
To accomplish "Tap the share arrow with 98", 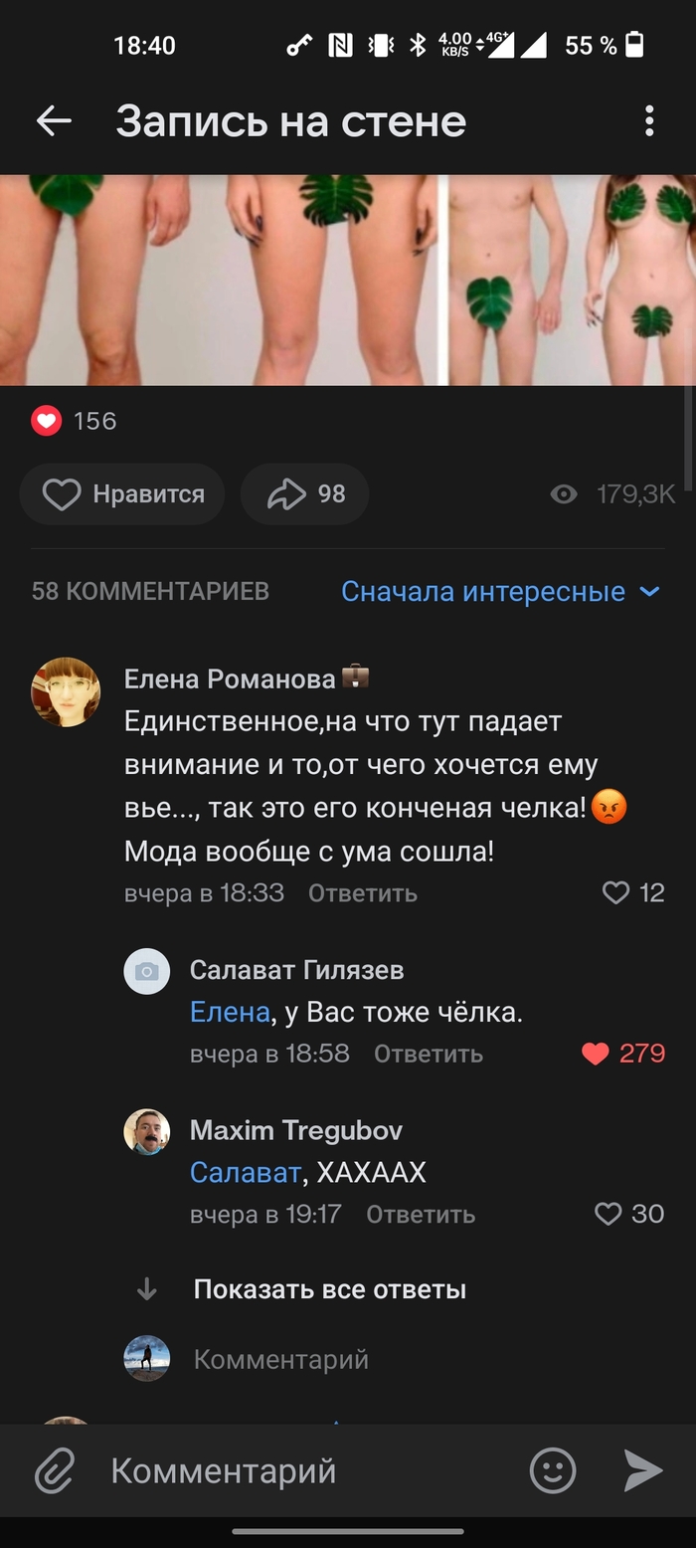I will click(x=304, y=494).
